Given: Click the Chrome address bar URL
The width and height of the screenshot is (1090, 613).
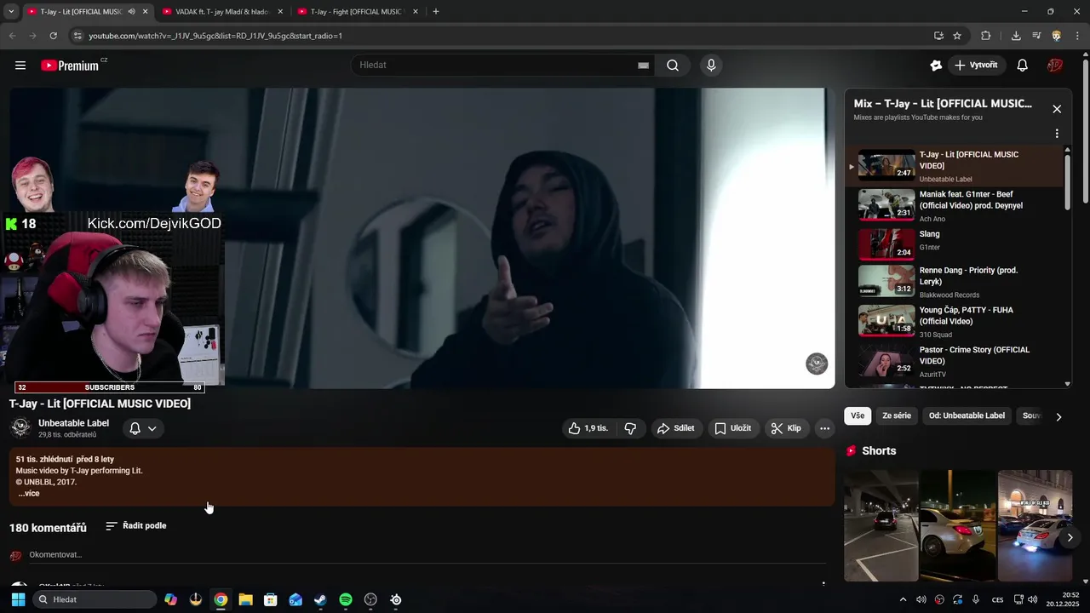Looking at the screenshot, I should [x=215, y=36].
